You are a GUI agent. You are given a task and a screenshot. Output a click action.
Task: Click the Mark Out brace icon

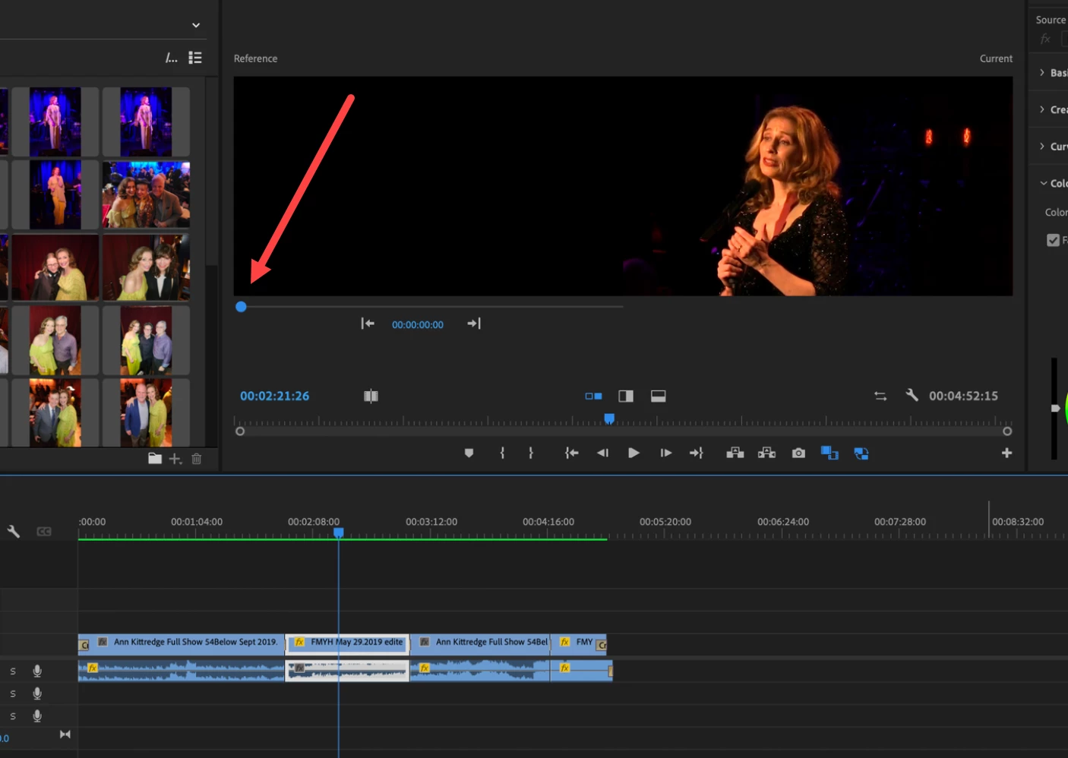[x=530, y=453]
